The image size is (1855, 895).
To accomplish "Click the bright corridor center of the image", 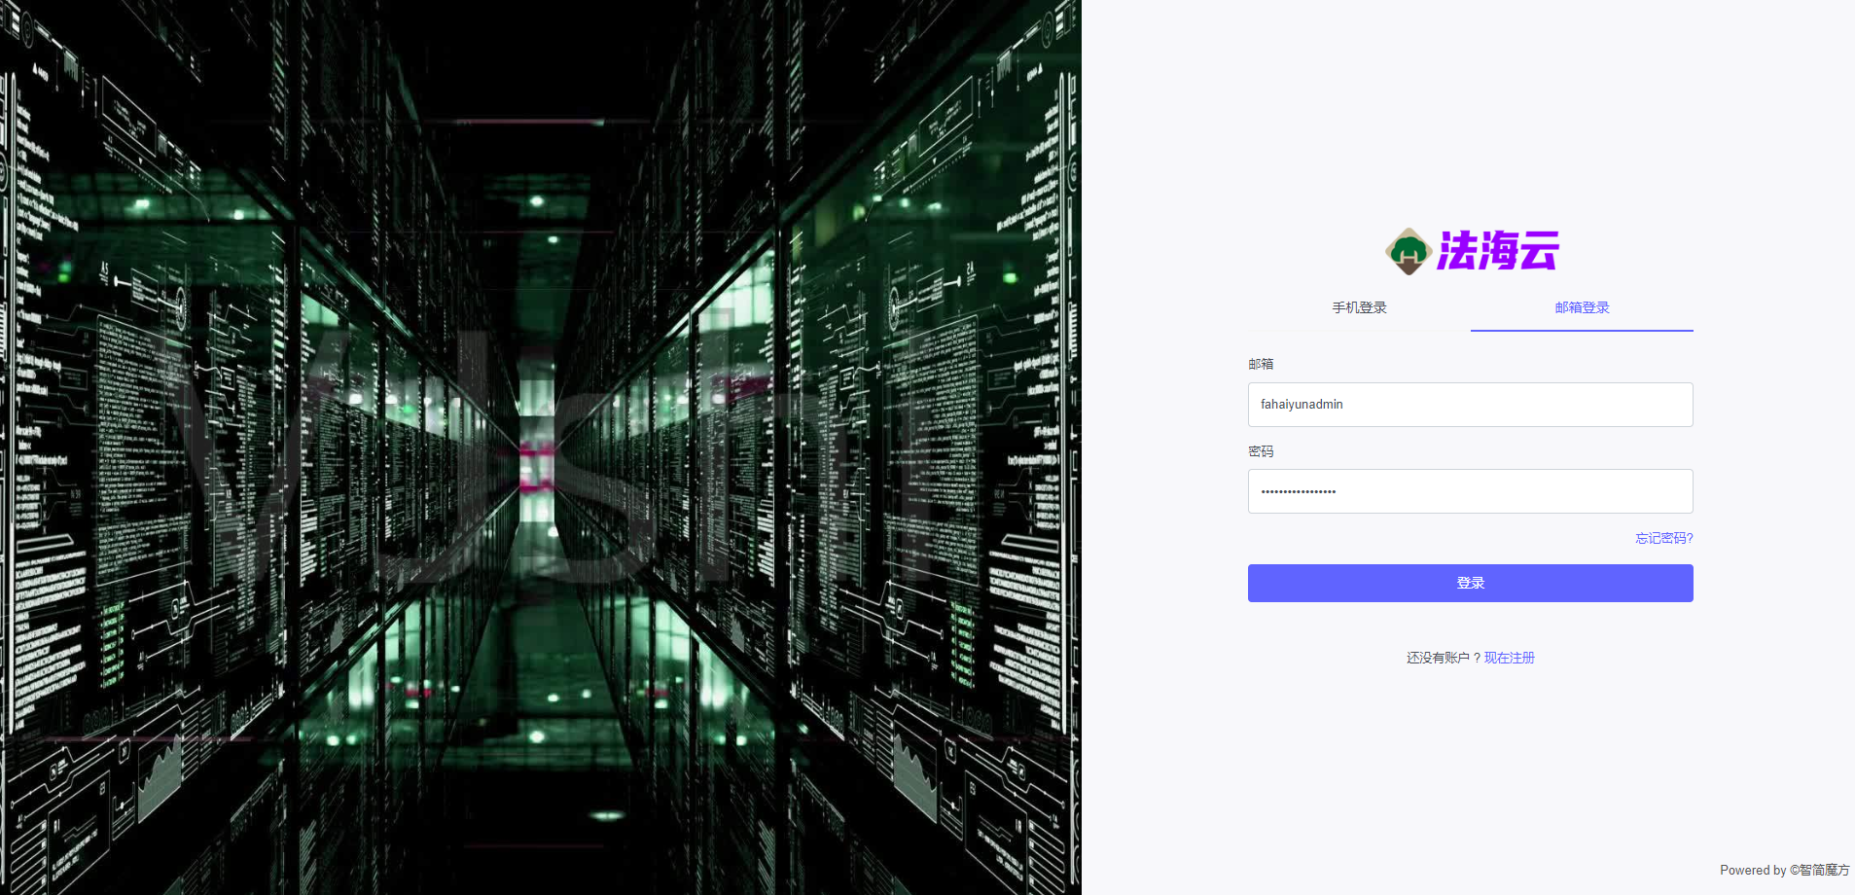I will click(x=536, y=438).
